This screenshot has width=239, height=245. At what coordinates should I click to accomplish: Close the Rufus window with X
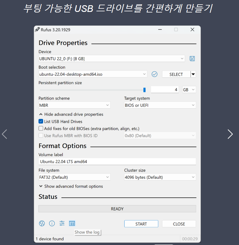(x=192, y=30)
